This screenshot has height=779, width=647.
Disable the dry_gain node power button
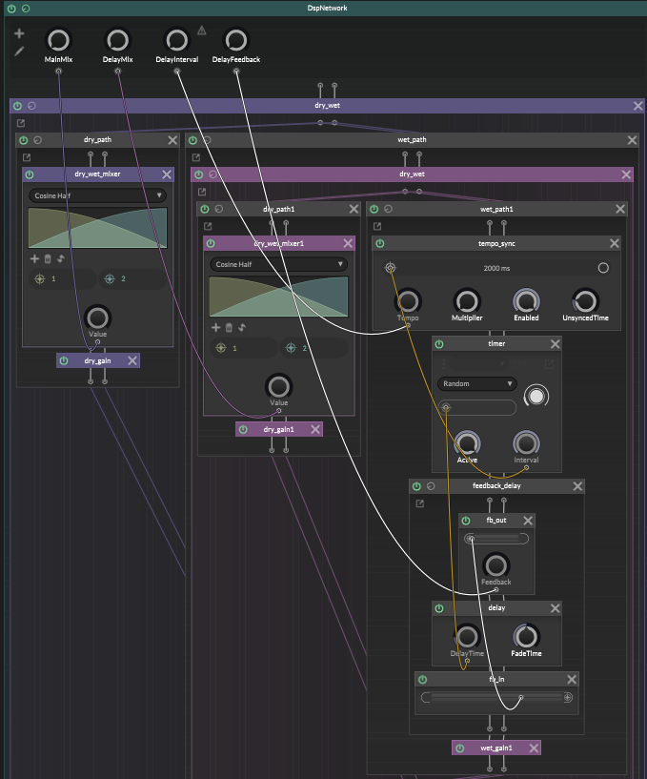[x=65, y=360]
